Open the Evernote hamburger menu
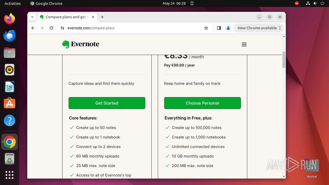The width and height of the screenshot is (329, 185). (x=244, y=44)
